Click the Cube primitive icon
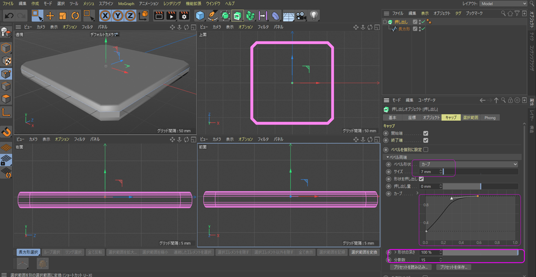 point(200,16)
